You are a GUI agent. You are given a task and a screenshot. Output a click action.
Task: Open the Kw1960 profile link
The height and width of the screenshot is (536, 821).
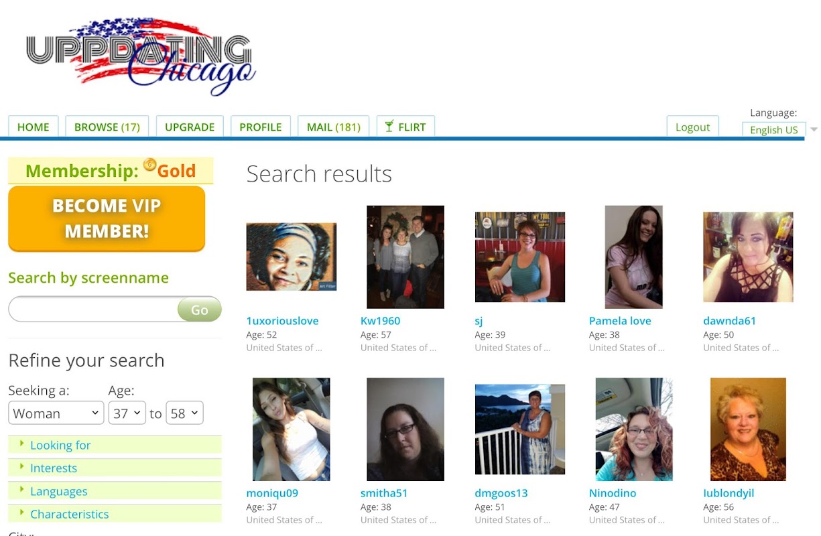pos(380,320)
